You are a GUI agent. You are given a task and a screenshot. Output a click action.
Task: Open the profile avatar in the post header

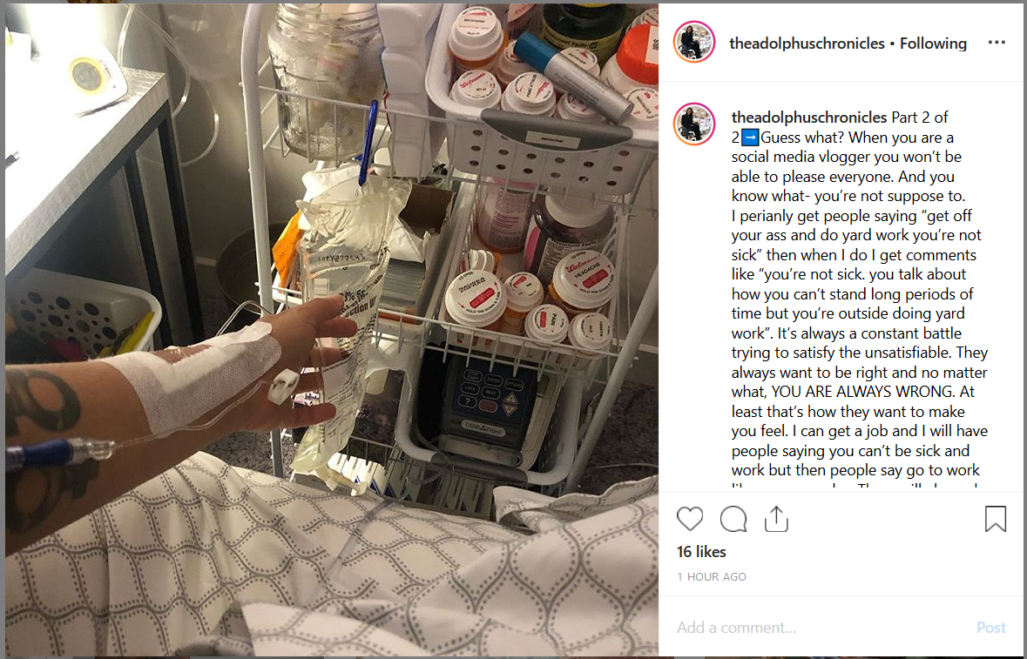(x=693, y=42)
